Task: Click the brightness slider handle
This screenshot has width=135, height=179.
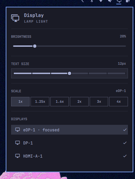Action: click(x=35, y=46)
